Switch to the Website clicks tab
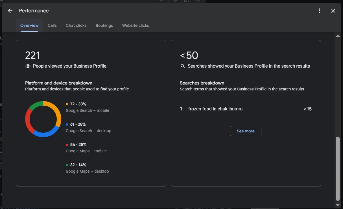 136,25
